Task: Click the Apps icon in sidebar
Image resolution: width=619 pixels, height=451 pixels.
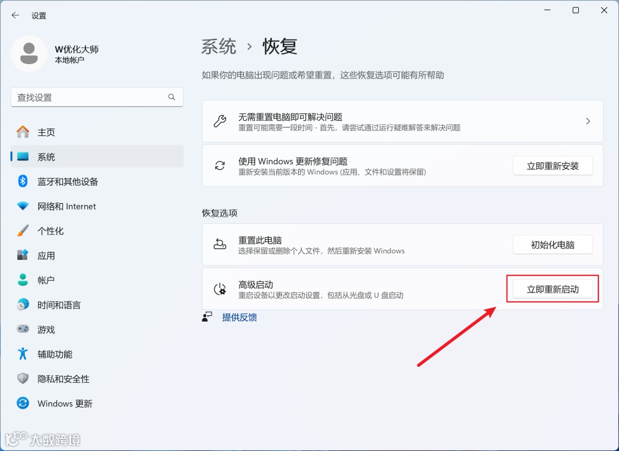Action: tap(23, 255)
